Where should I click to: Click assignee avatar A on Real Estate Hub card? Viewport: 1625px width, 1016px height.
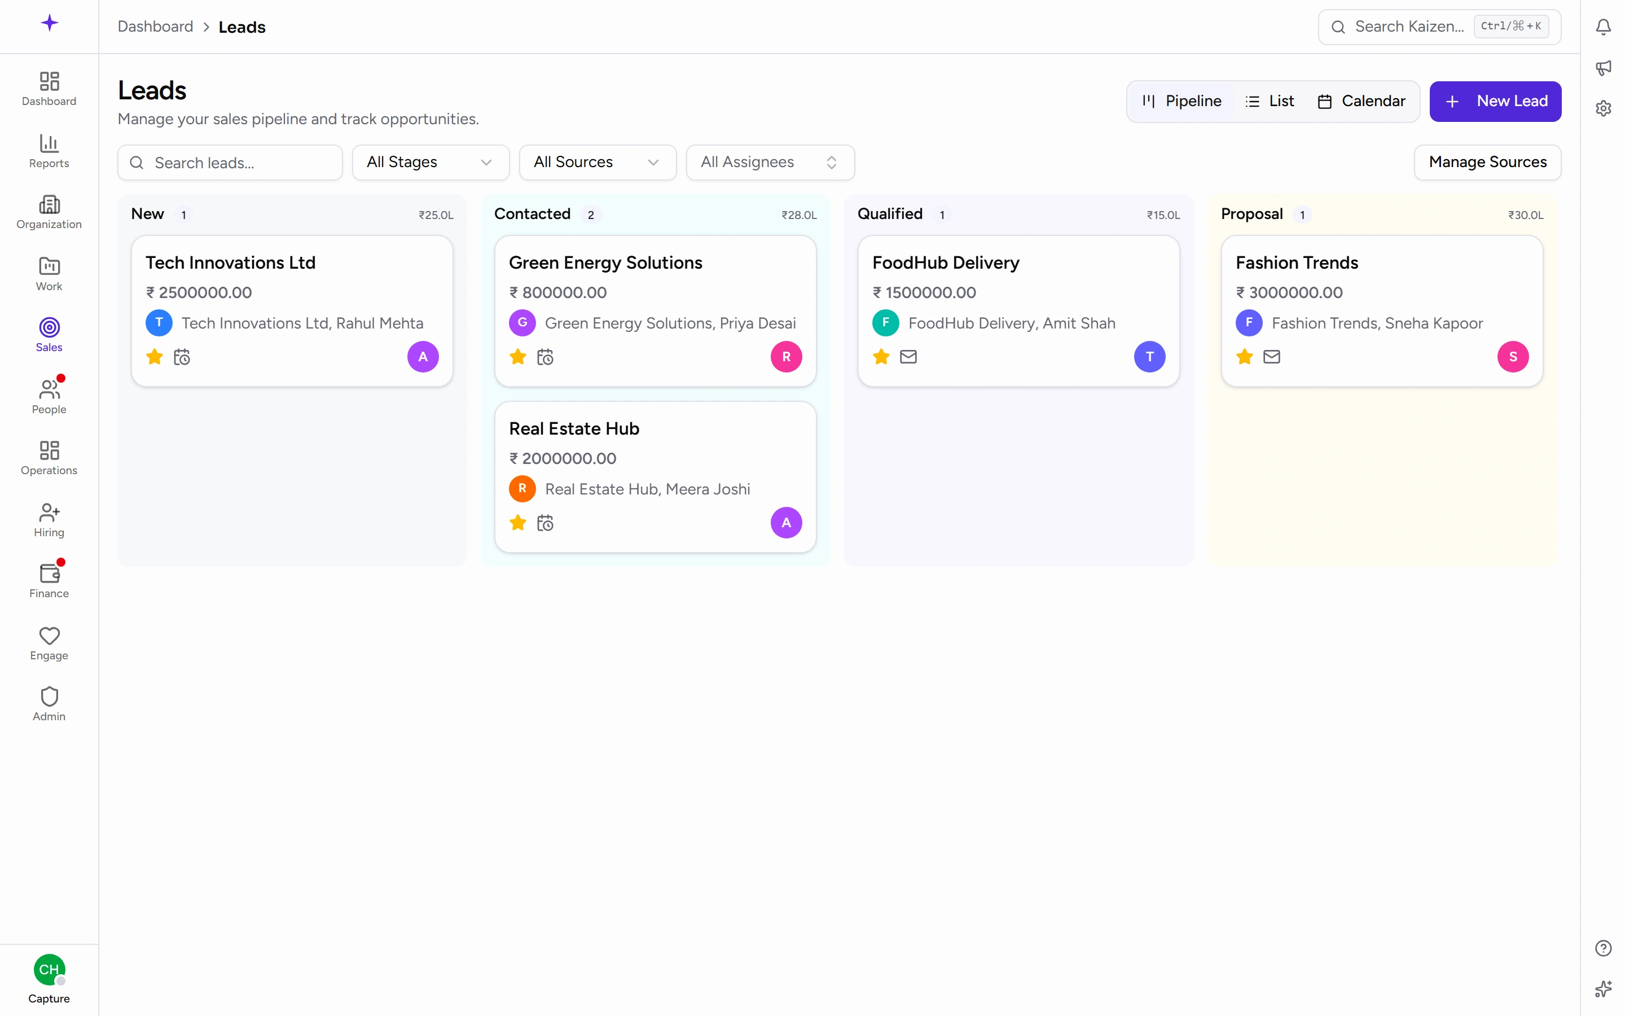(x=787, y=523)
